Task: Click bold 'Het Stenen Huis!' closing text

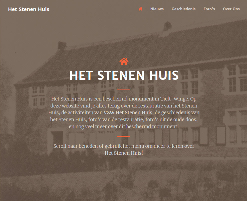Action: [124, 153]
